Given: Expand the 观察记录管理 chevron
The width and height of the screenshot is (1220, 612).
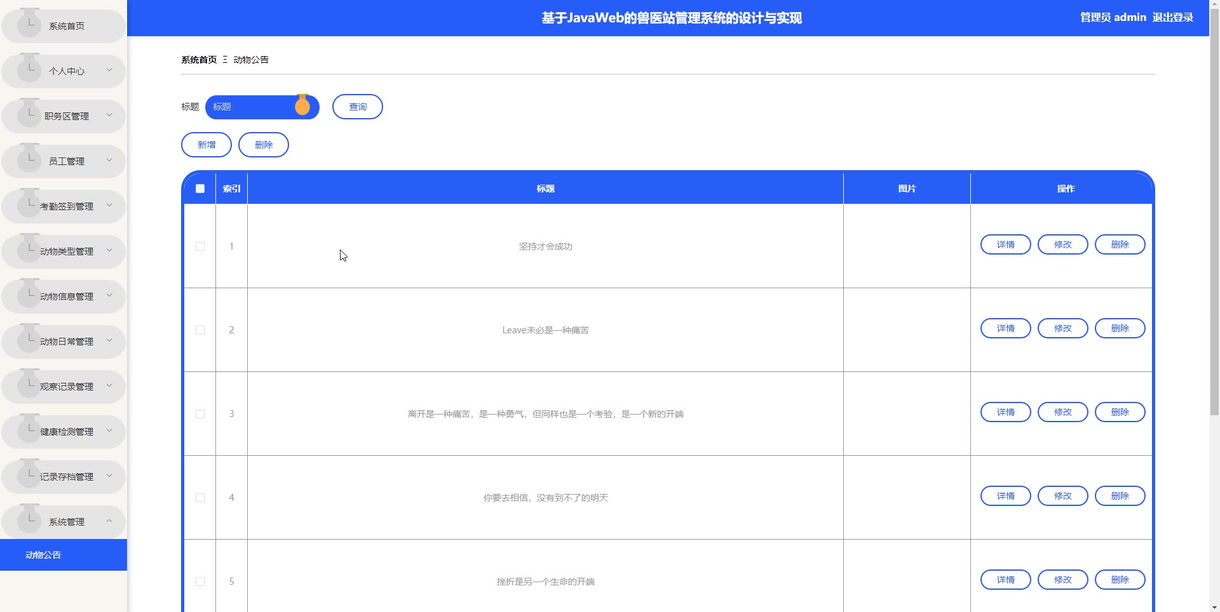Looking at the screenshot, I should click(109, 385).
